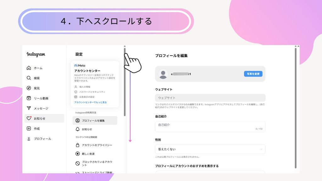322x181 pixels.
Task: Click the 写真を変更 button
Action: click(253, 74)
